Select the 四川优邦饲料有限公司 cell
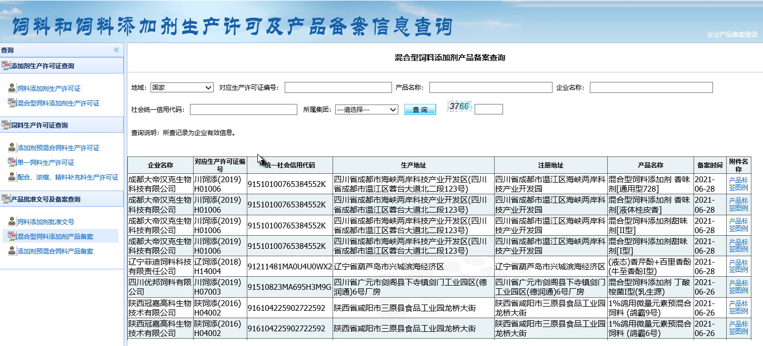 (x=160, y=287)
